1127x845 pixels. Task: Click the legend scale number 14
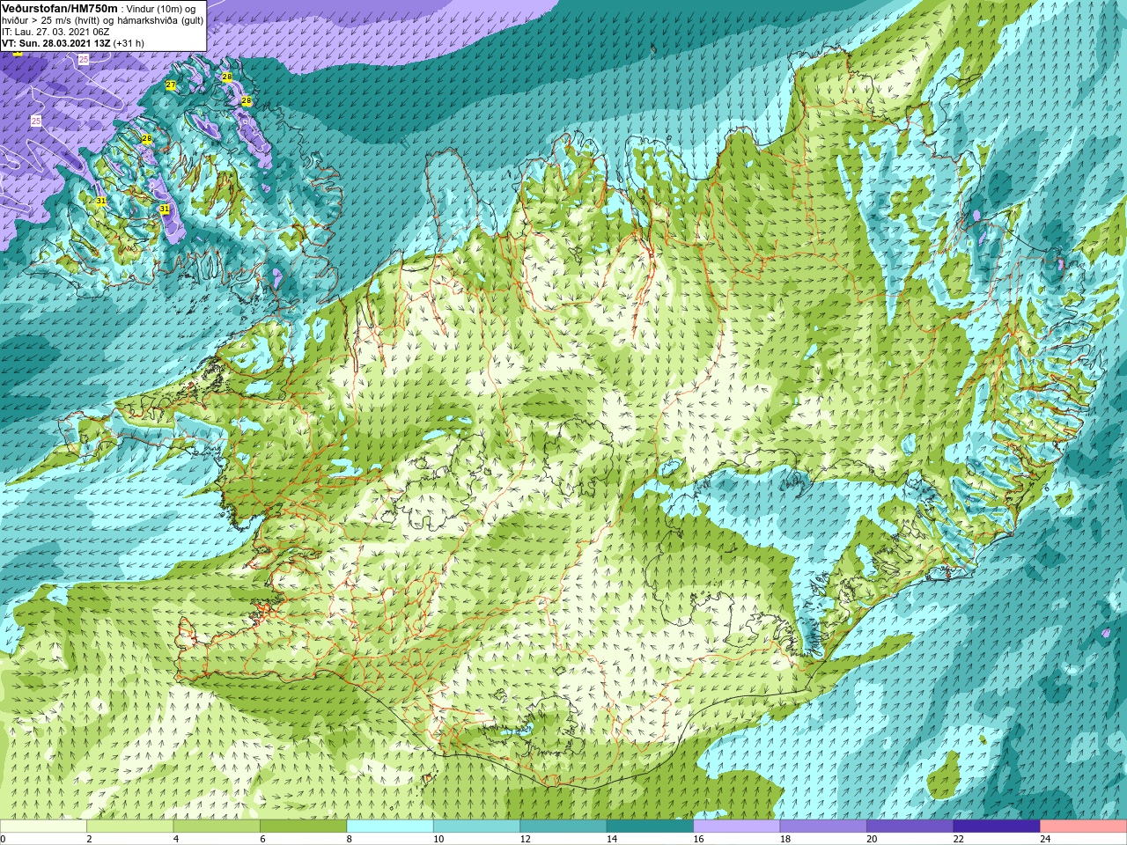click(x=612, y=839)
